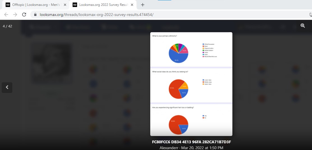Click the browser forward arrow

coord(15,15)
